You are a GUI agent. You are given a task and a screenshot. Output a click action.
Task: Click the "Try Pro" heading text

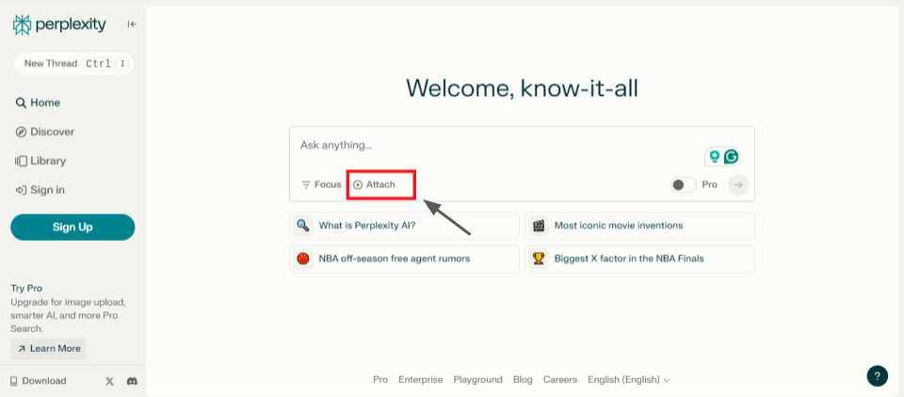click(x=26, y=288)
